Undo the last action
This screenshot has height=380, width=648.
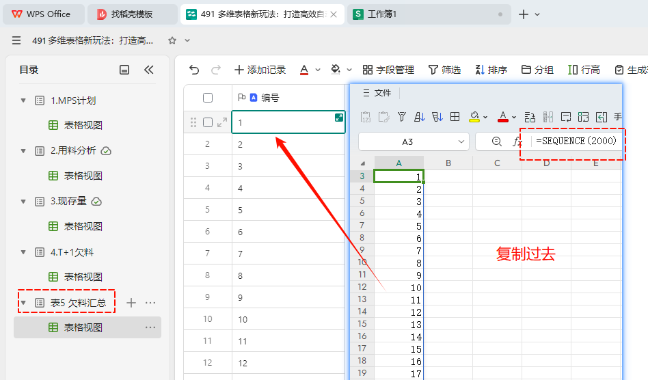pyautogui.click(x=194, y=70)
